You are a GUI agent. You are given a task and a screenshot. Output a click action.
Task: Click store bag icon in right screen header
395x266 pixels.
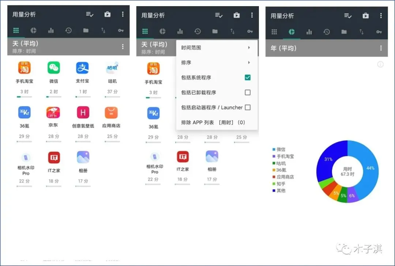coord(365,16)
